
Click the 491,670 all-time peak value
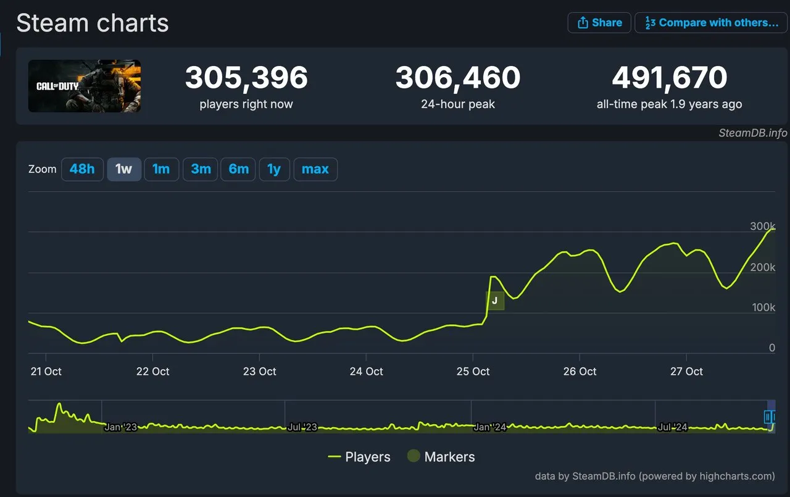coord(670,78)
